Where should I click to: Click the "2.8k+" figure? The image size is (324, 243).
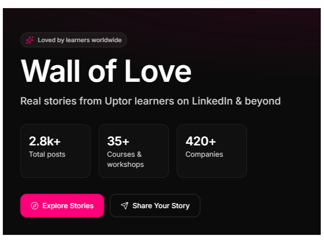(x=45, y=141)
